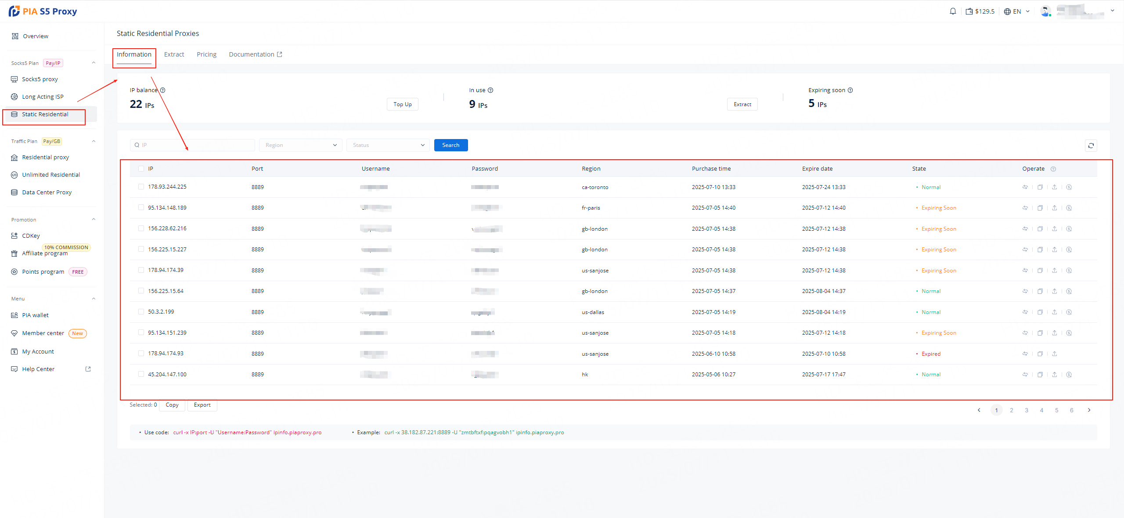Viewport: 1124px width, 518px height.
Task: Open the Pricing tab
Action: pyautogui.click(x=206, y=54)
